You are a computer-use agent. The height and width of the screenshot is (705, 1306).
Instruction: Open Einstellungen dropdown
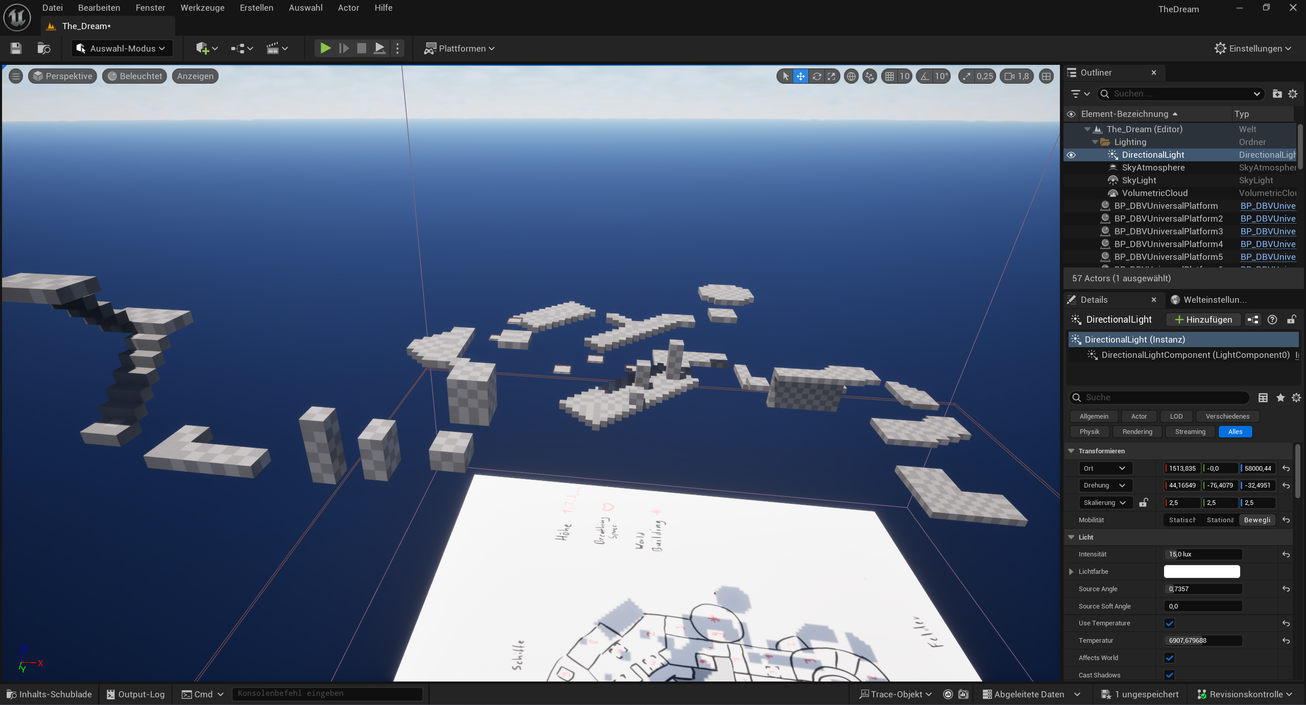(x=1253, y=48)
